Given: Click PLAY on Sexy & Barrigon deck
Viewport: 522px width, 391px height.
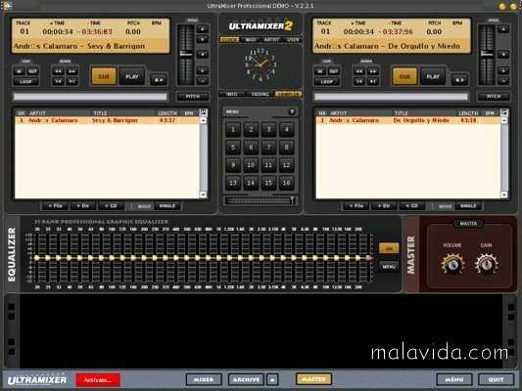Looking at the screenshot, I should (132, 77).
